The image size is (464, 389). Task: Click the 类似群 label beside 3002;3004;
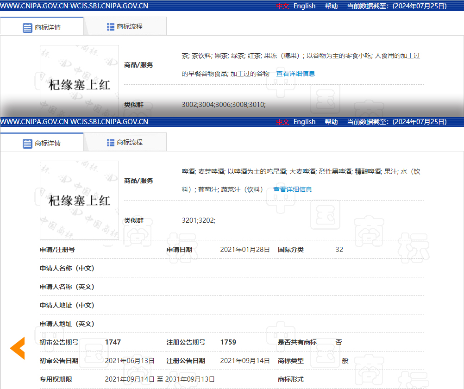click(x=134, y=105)
